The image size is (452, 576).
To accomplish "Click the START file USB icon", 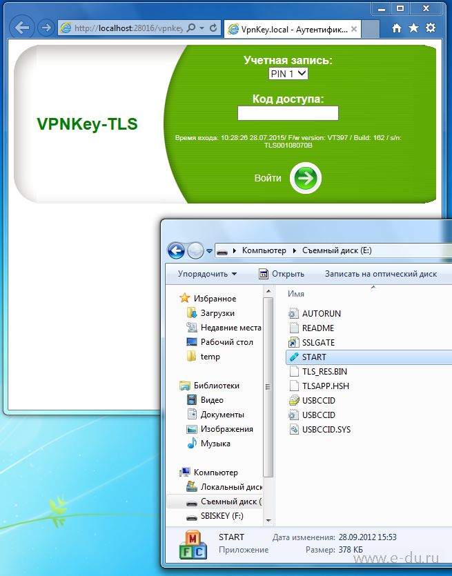I will (x=293, y=357).
